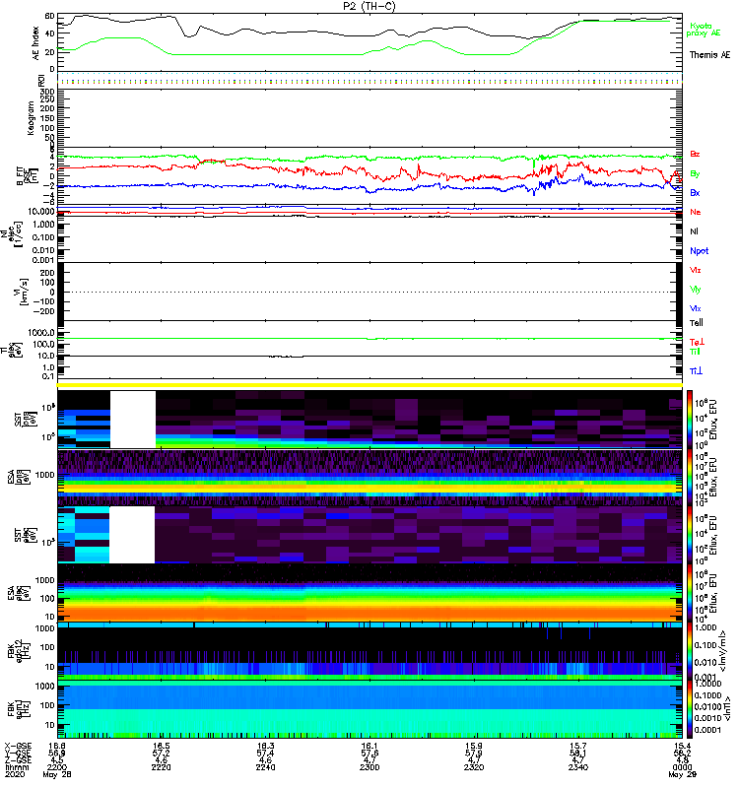
Task: Click the X-GSE value 15.9
Action: pos(474,747)
